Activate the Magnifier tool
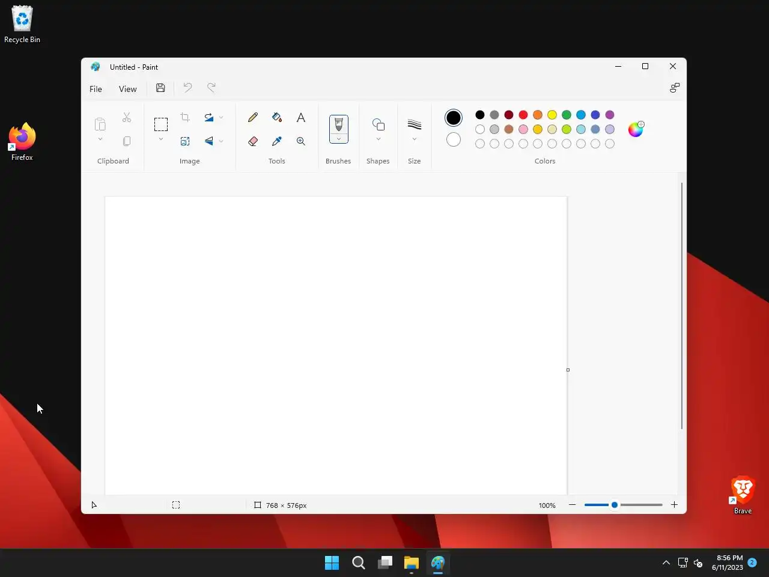769x577 pixels. (x=301, y=141)
